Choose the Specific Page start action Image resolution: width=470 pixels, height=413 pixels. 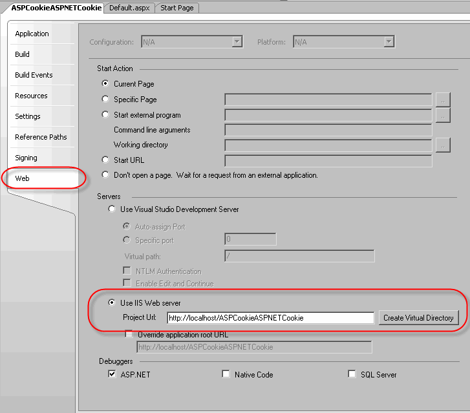(x=106, y=100)
